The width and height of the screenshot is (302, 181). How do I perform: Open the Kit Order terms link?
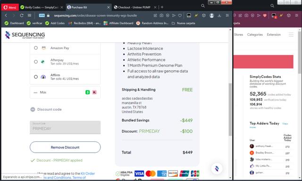(x=88, y=173)
